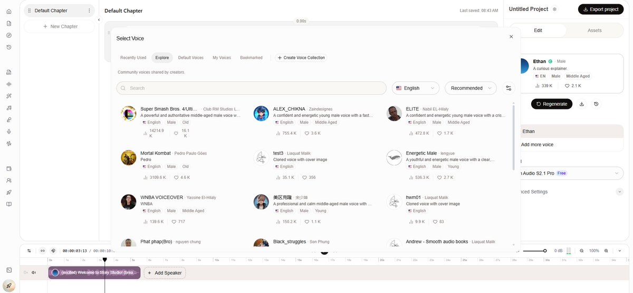Open the Recommended sort dropdown
633x293 pixels.
pos(471,88)
